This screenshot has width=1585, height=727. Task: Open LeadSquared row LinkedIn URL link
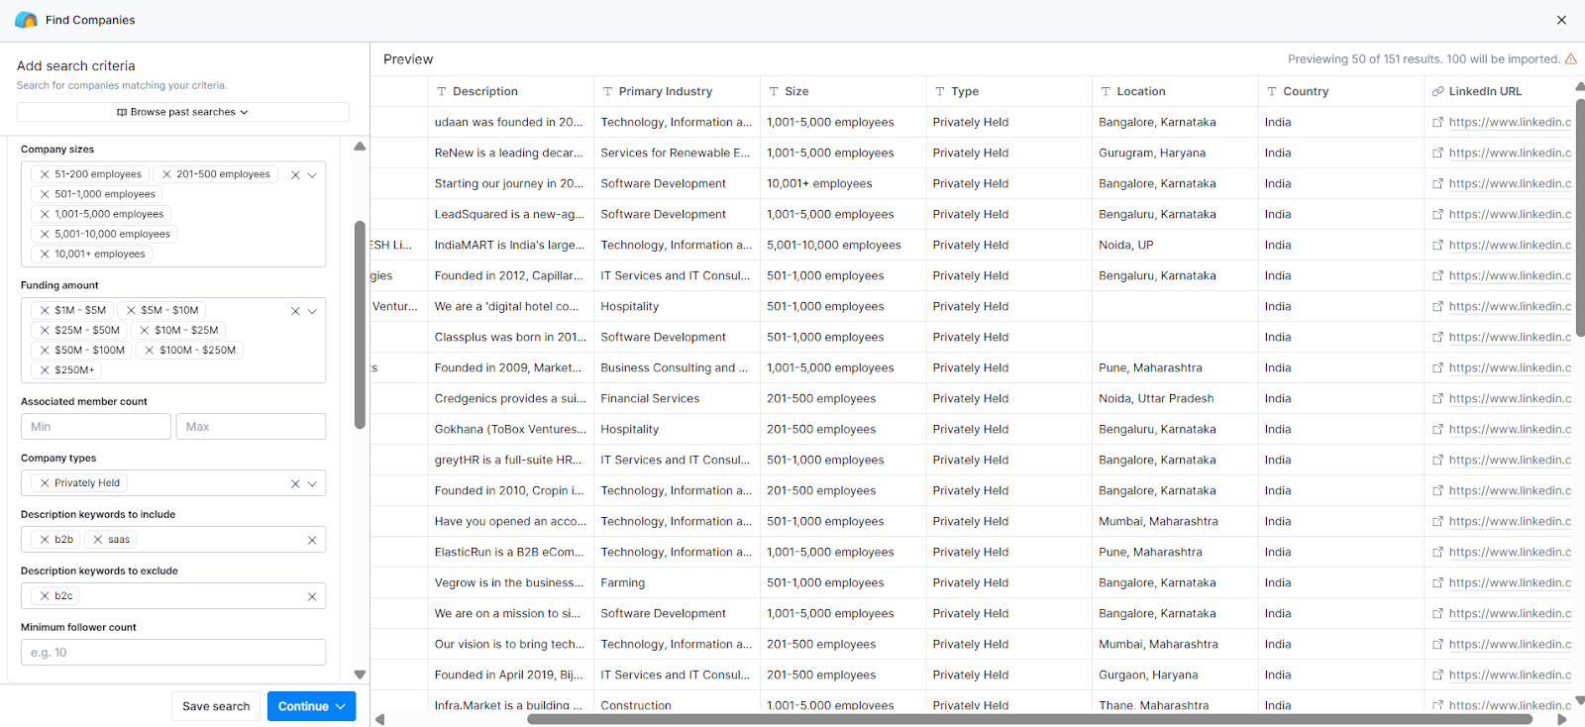pyautogui.click(x=1510, y=215)
